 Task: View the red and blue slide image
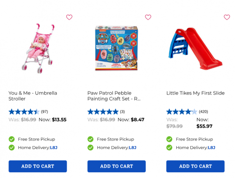pyautogui.click(x=195, y=48)
